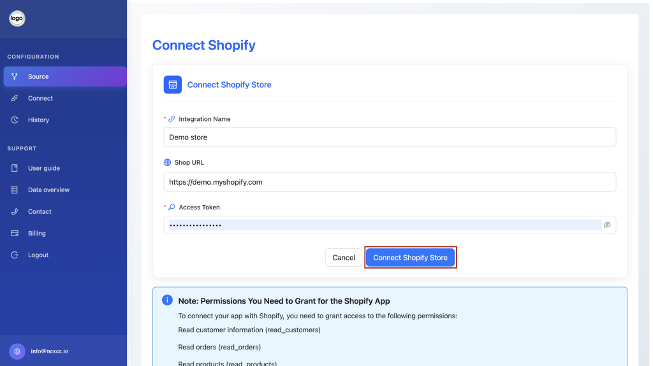This screenshot has height=366, width=653.
Task: Click the Data overview table icon
Action: 15,190
